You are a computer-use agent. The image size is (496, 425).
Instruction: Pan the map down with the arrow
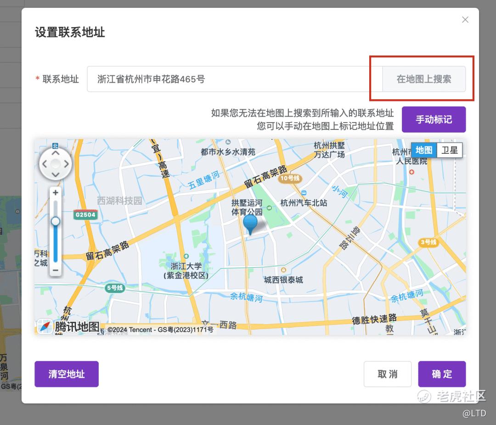56,174
